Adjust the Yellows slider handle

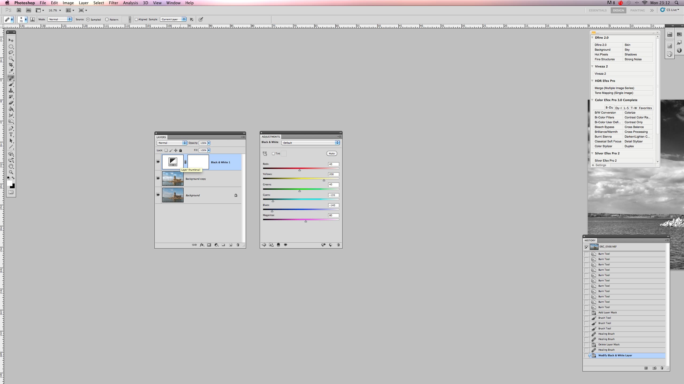pyautogui.click(x=324, y=180)
